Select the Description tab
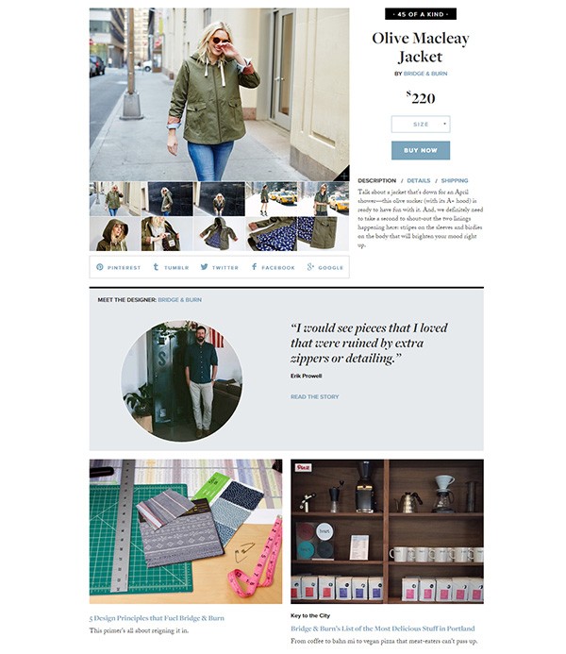The width and height of the screenshot is (566, 654). pyautogui.click(x=376, y=180)
